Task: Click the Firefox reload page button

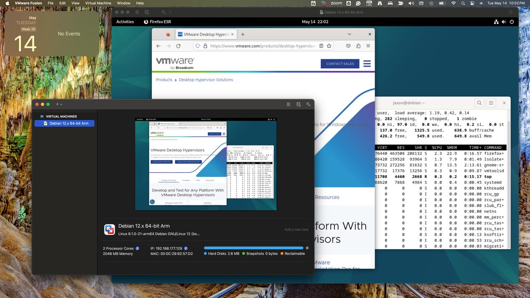Action: click(x=178, y=46)
